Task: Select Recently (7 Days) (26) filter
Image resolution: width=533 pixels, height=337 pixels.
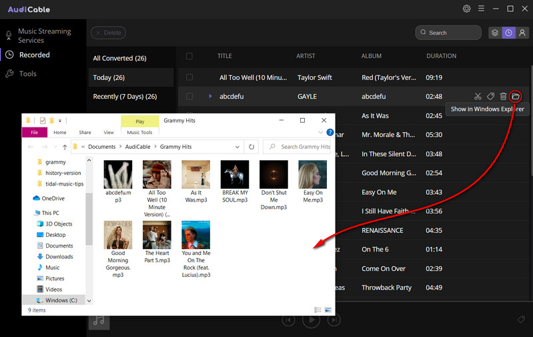Action: pos(131,97)
